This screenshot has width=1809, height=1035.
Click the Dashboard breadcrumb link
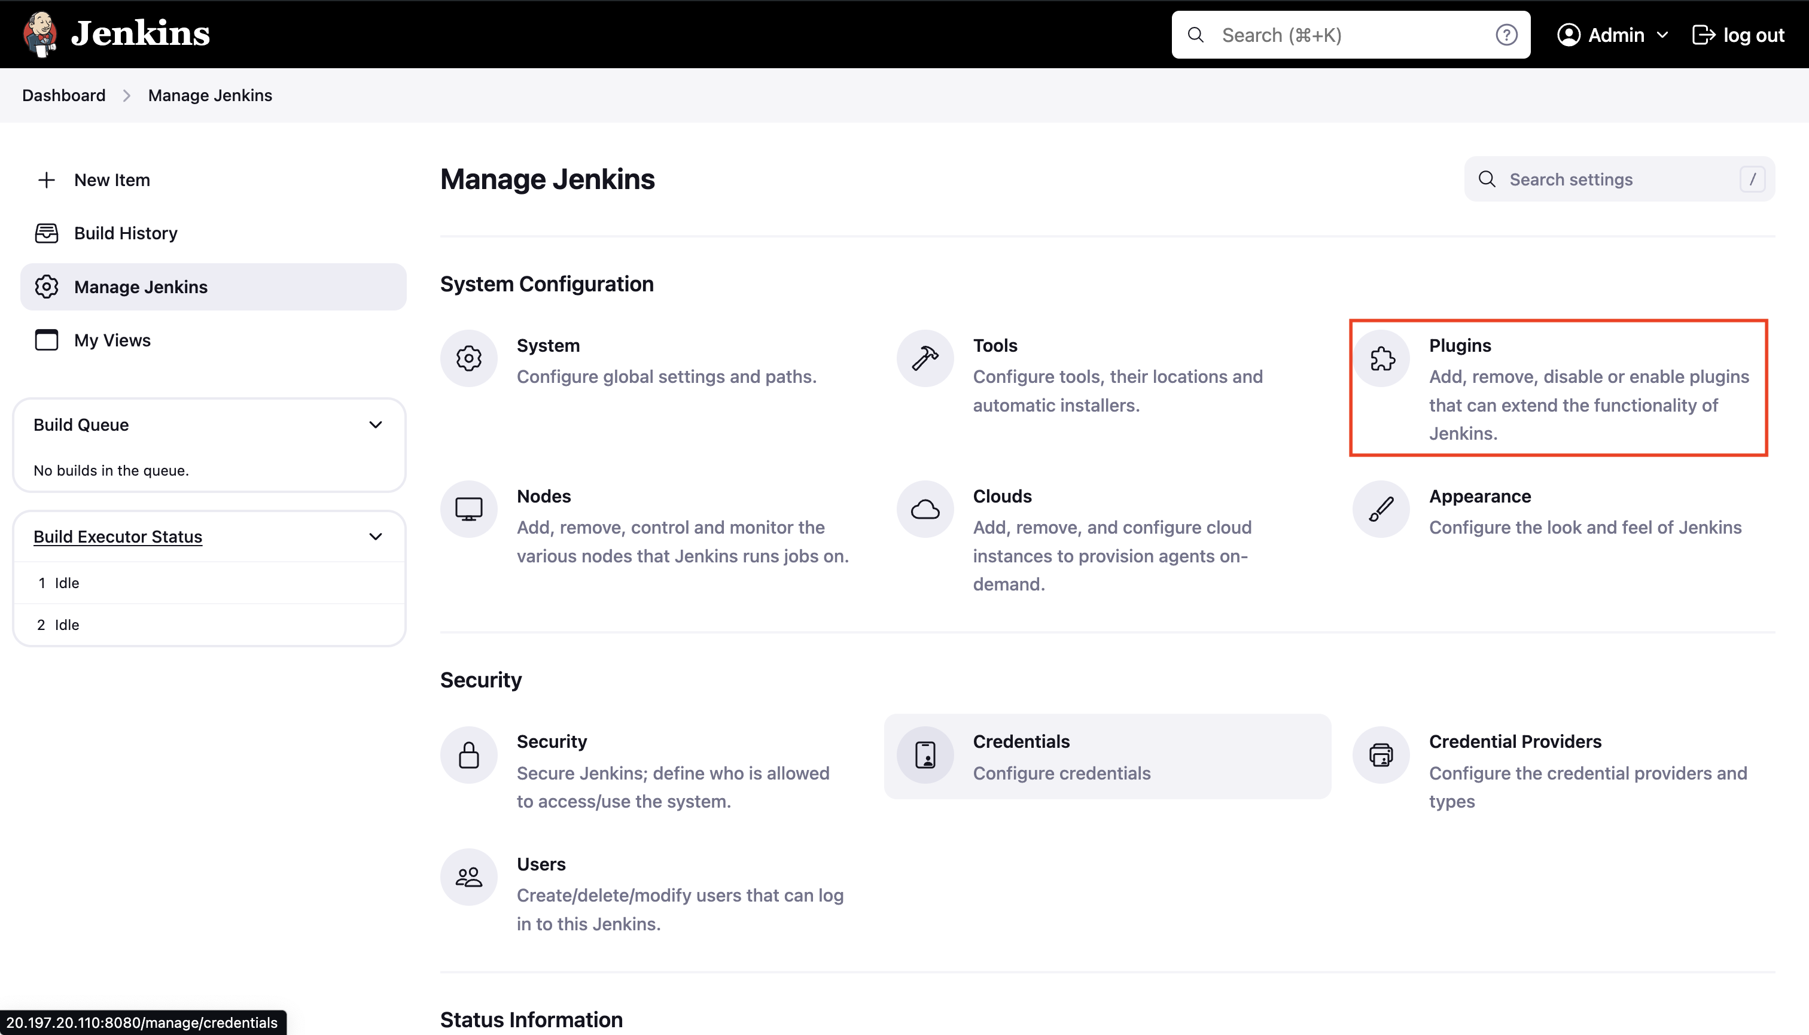[64, 95]
